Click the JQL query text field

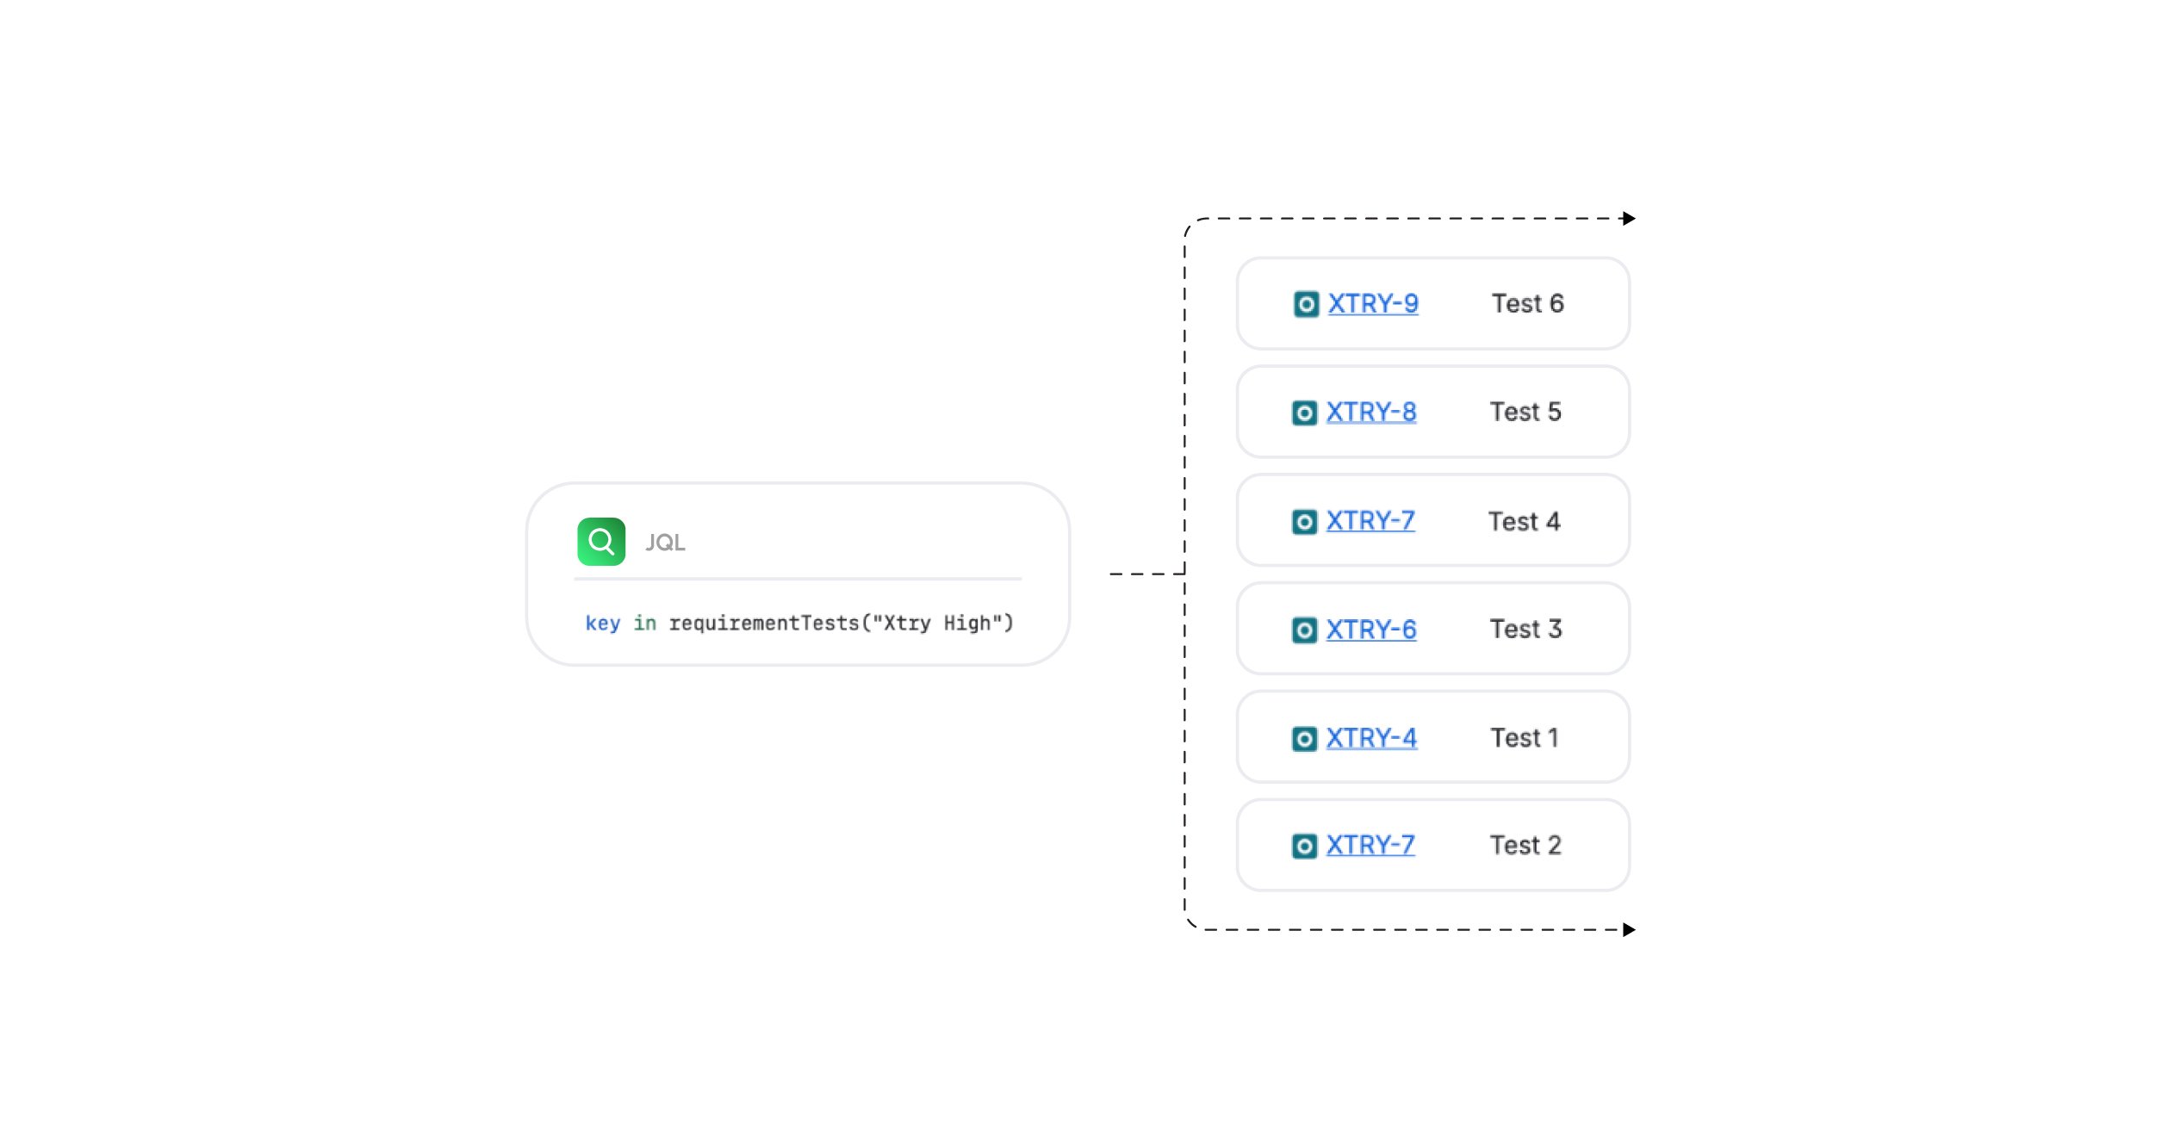point(799,623)
